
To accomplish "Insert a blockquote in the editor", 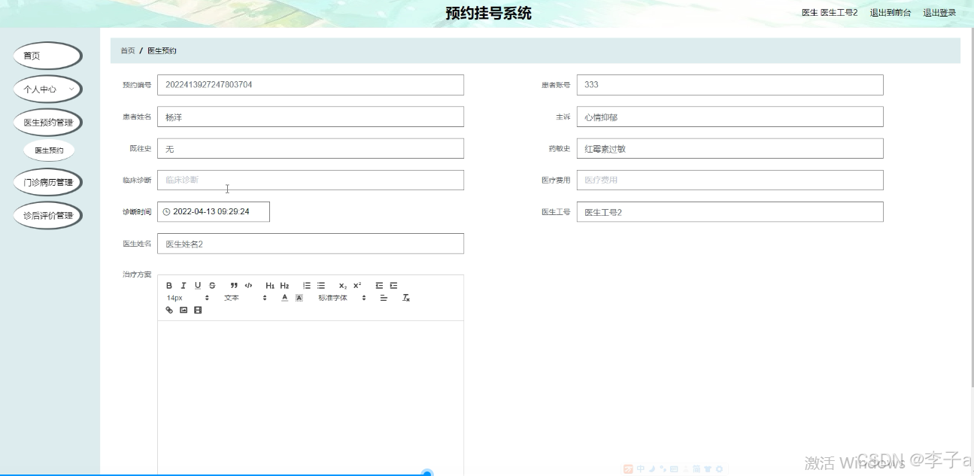I will [x=232, y=285].
